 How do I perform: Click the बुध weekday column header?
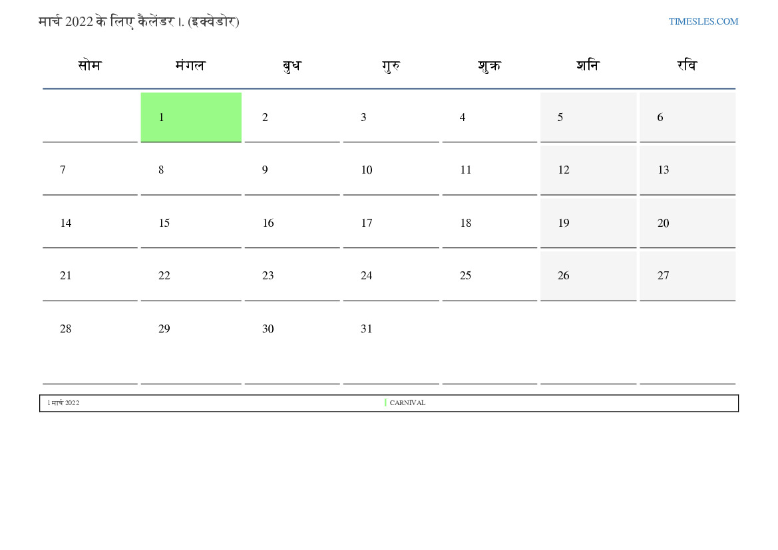pos(292,65)
